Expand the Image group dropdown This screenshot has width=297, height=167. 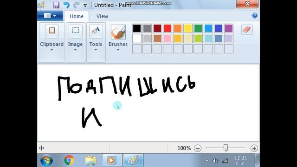click(x=75, y=50)
